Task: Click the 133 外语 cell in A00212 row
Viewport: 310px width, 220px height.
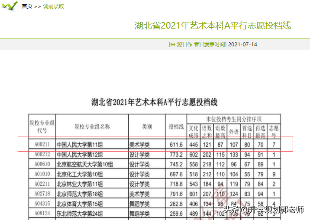Action: (234, 155)
